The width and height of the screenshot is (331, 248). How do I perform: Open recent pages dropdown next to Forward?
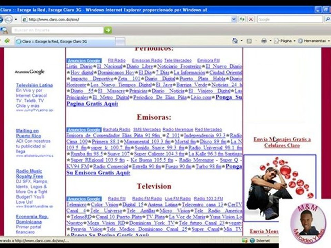16,19
